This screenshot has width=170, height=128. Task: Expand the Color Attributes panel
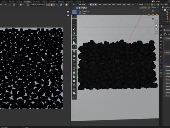[x=167, y=74]
